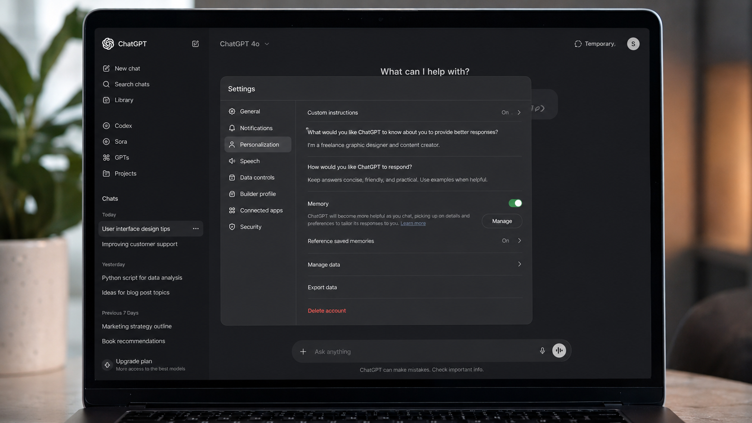
Task: Click the Search chats label
Action: click(x=132, y=84)
